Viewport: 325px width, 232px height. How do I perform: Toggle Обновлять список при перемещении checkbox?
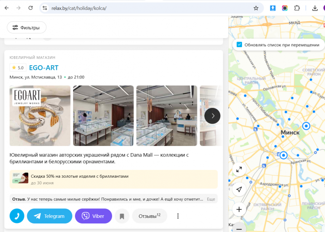[x=239, y=45]
